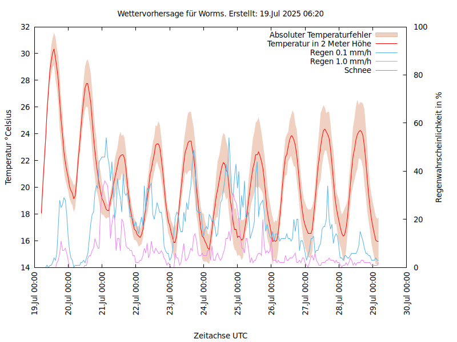Click the 32 tick on temperature axis
Viewport: 457px width, 342px height.
25,27
